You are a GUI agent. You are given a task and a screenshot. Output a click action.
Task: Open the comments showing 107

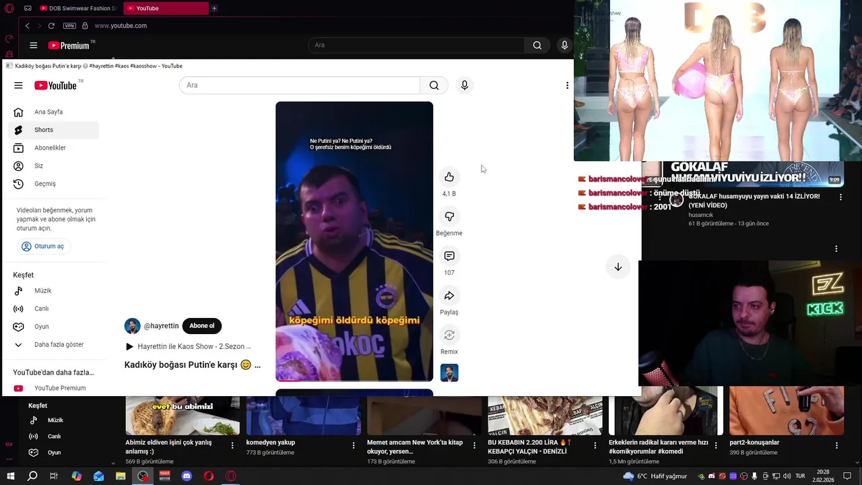pyautogui.click(x=449, y=256)
